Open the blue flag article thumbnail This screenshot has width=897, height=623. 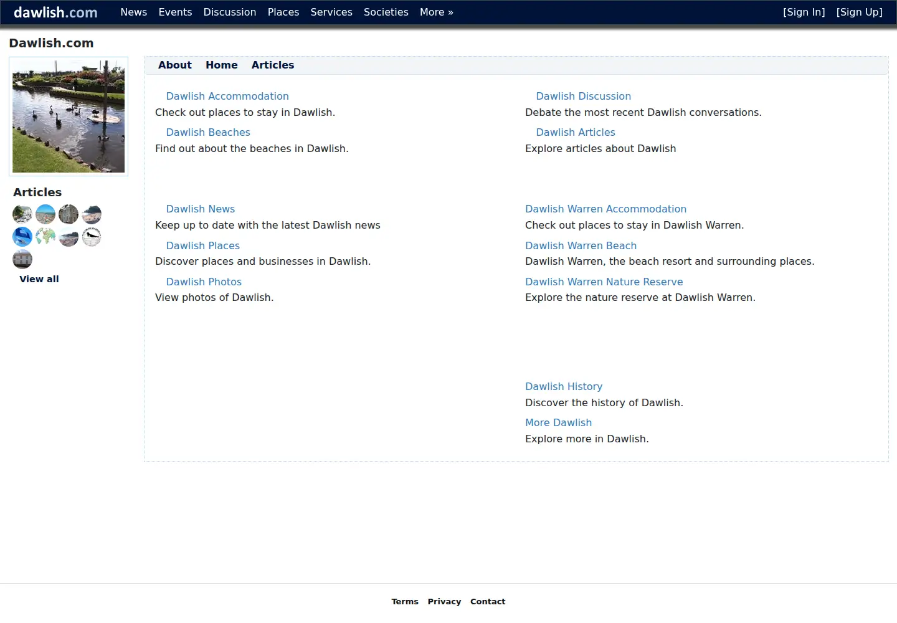(x=22, y=237)
